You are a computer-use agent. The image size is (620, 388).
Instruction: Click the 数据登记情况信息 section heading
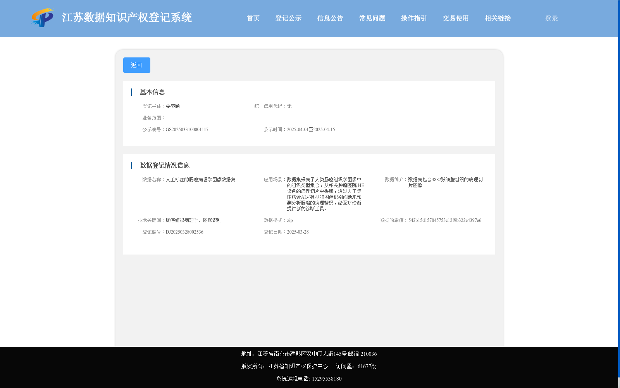click(165, 165)
